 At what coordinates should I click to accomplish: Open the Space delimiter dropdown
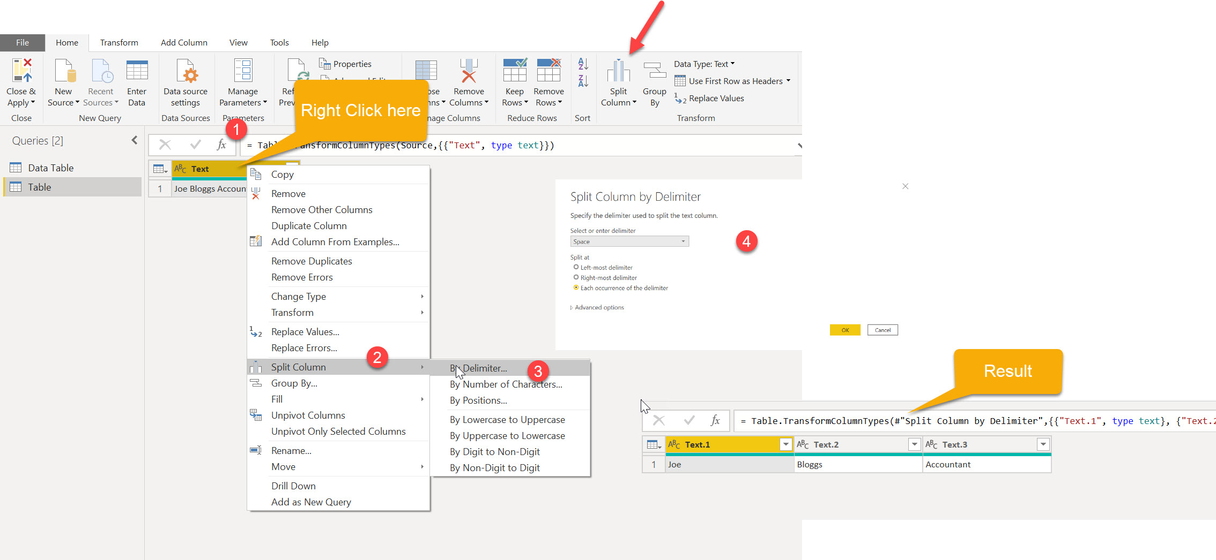coord(629,241)
